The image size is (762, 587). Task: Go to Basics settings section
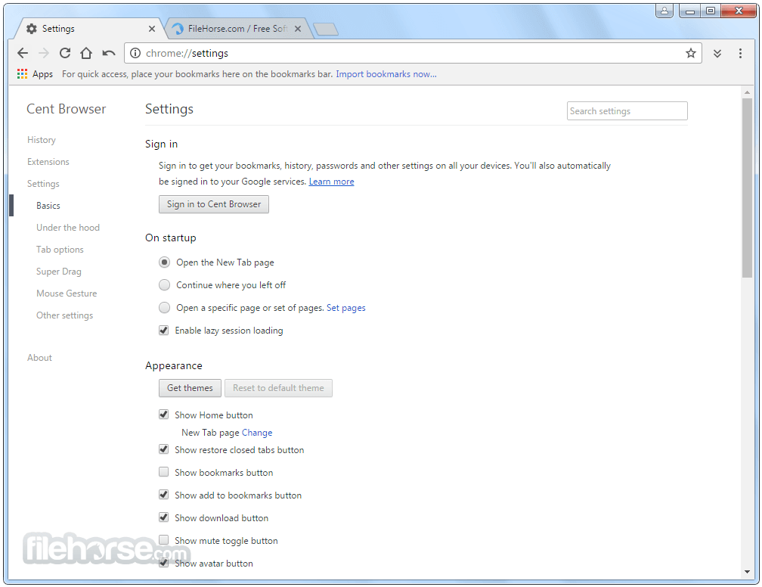click(48, 205)
